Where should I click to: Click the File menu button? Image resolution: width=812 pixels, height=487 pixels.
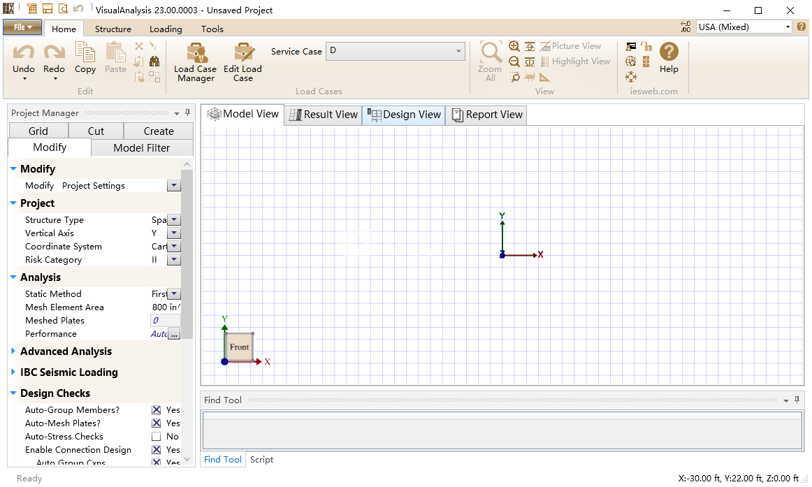22,27
